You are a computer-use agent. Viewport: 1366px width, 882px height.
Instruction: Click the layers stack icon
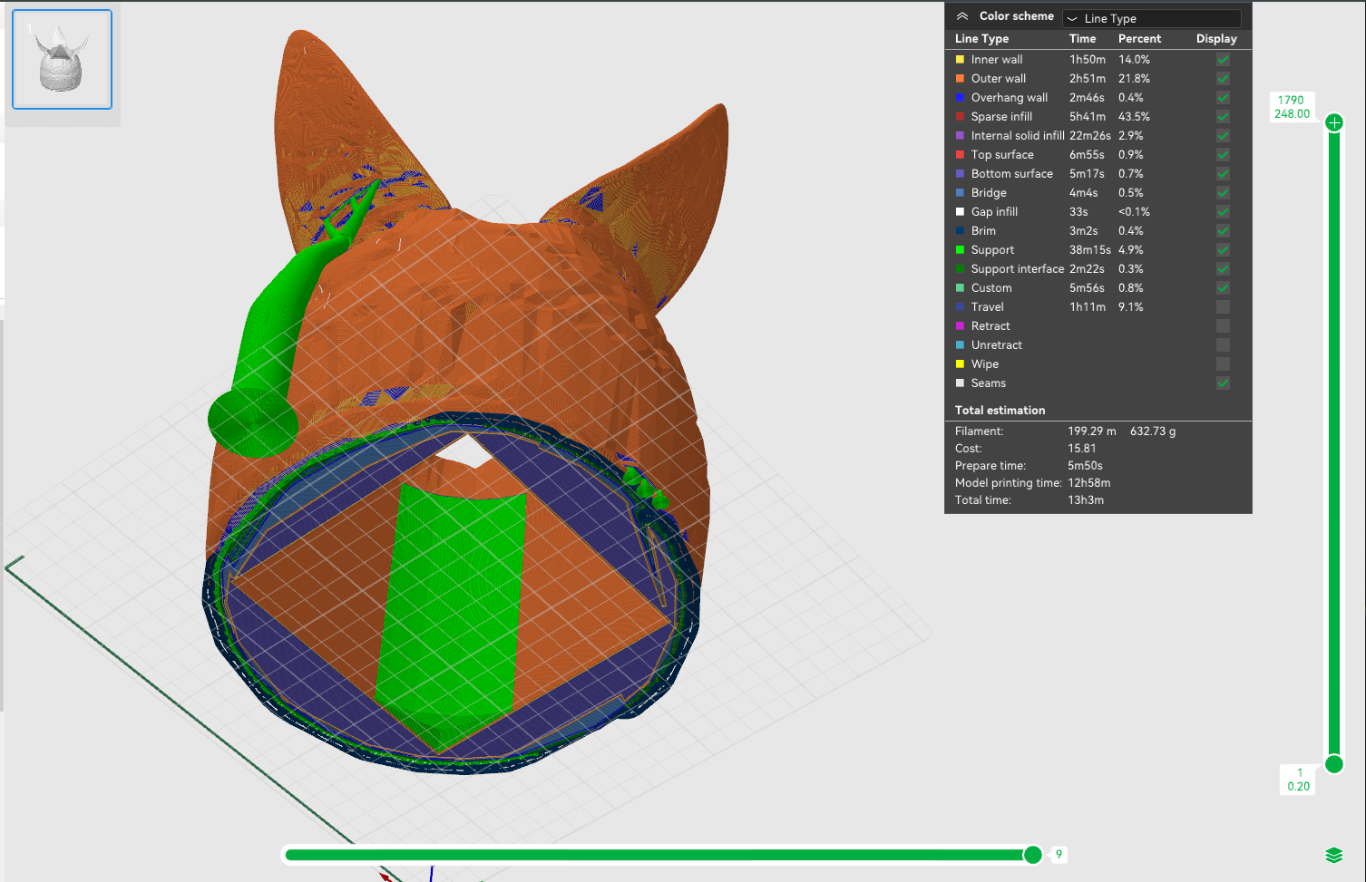click(1333, 856)
